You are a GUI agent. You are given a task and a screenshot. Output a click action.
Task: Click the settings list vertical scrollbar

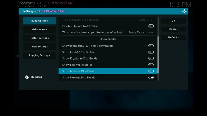tap(158, 49)
